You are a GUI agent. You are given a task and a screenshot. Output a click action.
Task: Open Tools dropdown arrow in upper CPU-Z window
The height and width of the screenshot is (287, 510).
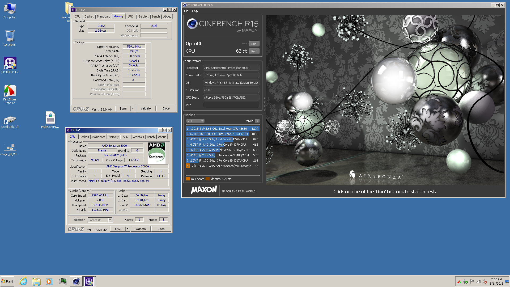[133, 108]
